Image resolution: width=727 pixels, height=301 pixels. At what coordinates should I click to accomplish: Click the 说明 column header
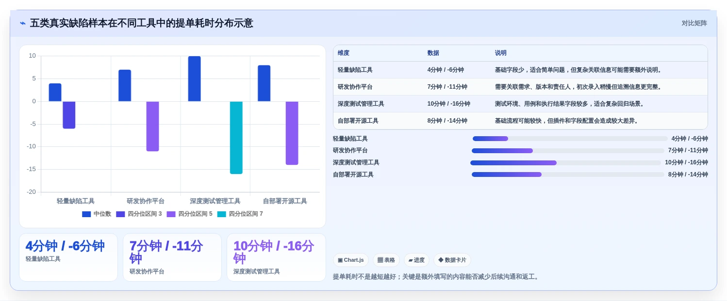pyautogui.click(x=501, y=53)
